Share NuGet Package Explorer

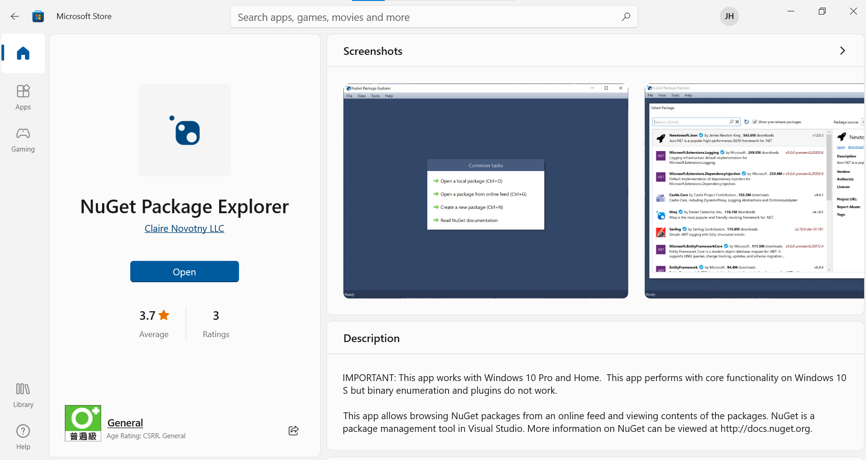293,431
